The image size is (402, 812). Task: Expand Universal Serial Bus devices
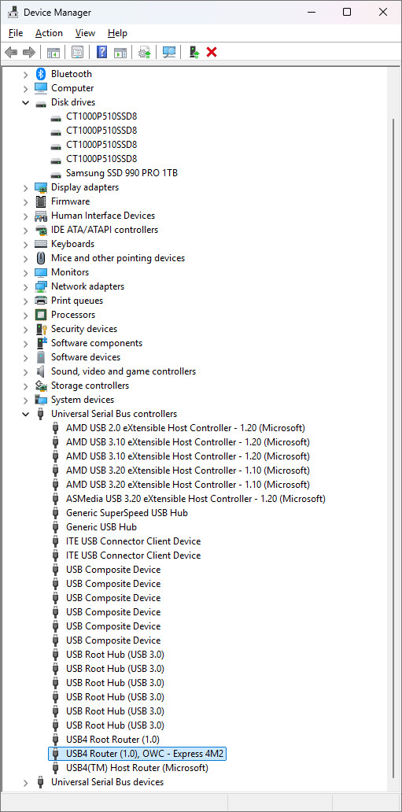pos(25,782)
